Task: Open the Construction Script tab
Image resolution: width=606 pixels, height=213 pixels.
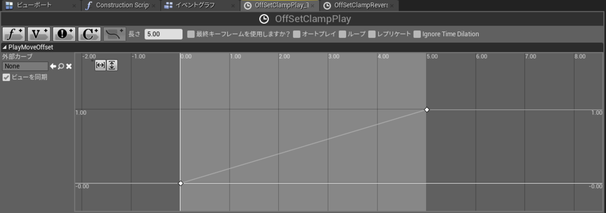Action: 121,5
